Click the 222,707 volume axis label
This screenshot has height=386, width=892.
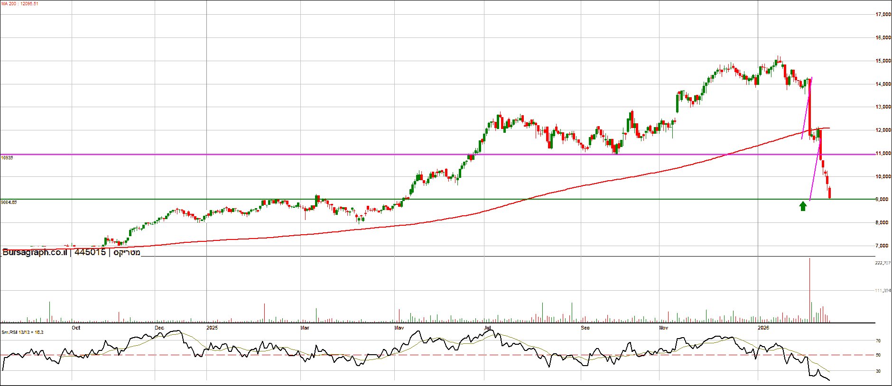pyautogui.click(x=883, y=263)
